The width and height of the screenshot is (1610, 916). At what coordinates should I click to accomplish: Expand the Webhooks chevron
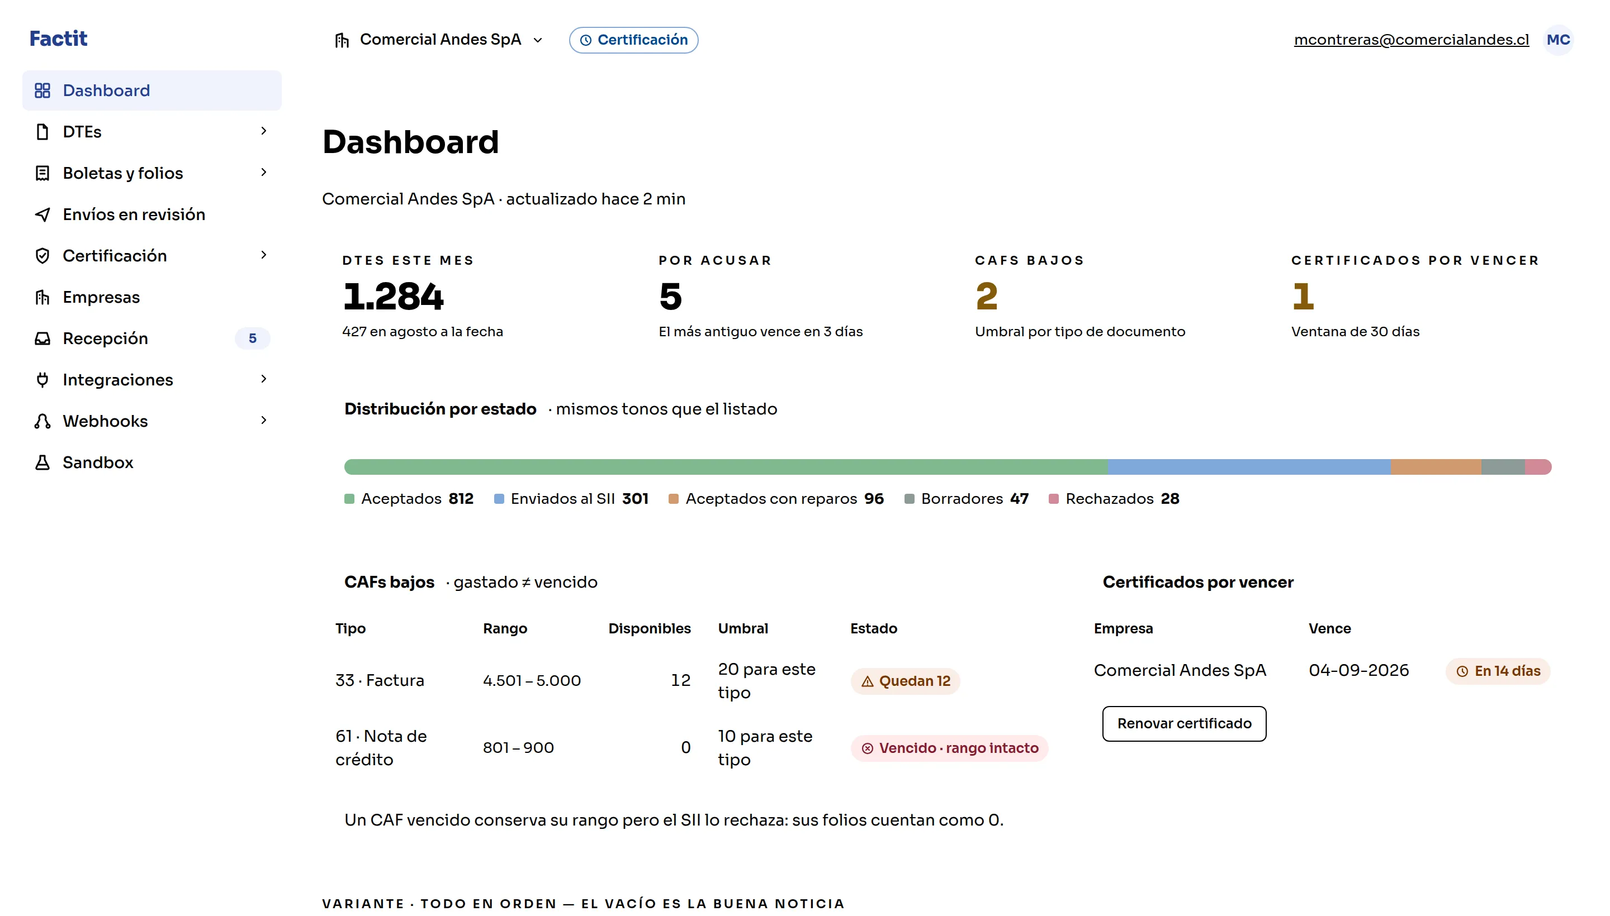(x=264, y=420)
